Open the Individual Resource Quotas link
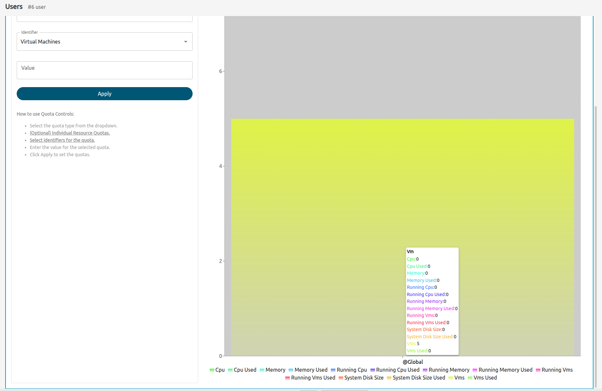Image resolution: width=602 pixels, height=391 pixels. tap(70, 133)
